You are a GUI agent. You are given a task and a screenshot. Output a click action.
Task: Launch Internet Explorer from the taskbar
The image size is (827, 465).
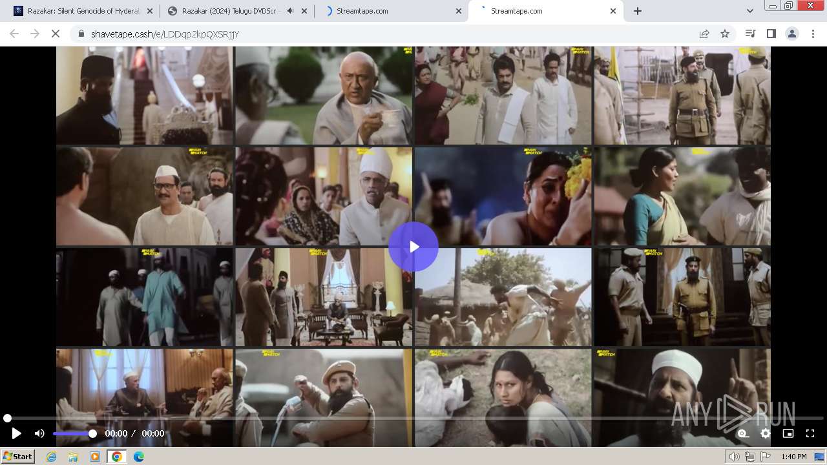[x=51, y=457]
